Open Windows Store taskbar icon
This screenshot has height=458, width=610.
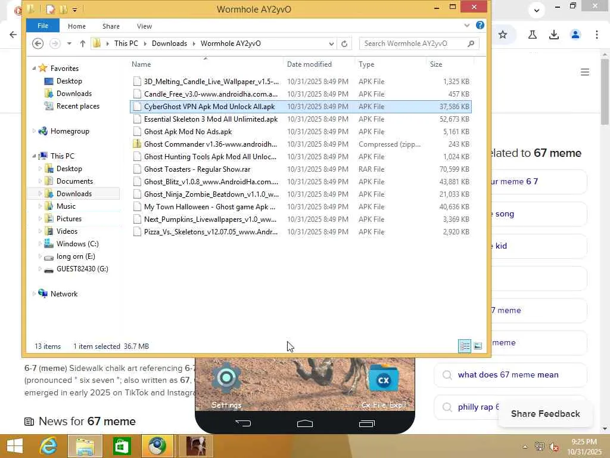pos(122,446)
